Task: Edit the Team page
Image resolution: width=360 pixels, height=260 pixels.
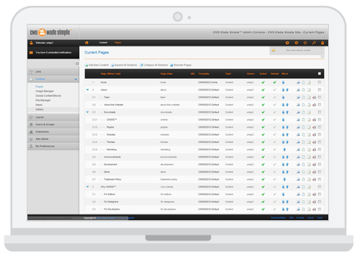Action: [309, 97]
